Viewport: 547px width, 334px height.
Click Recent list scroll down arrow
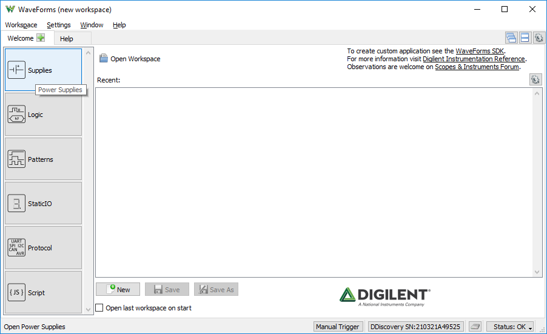click(537, 272)
